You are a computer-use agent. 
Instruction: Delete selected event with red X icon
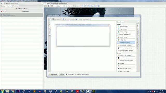tap(2, 11)
